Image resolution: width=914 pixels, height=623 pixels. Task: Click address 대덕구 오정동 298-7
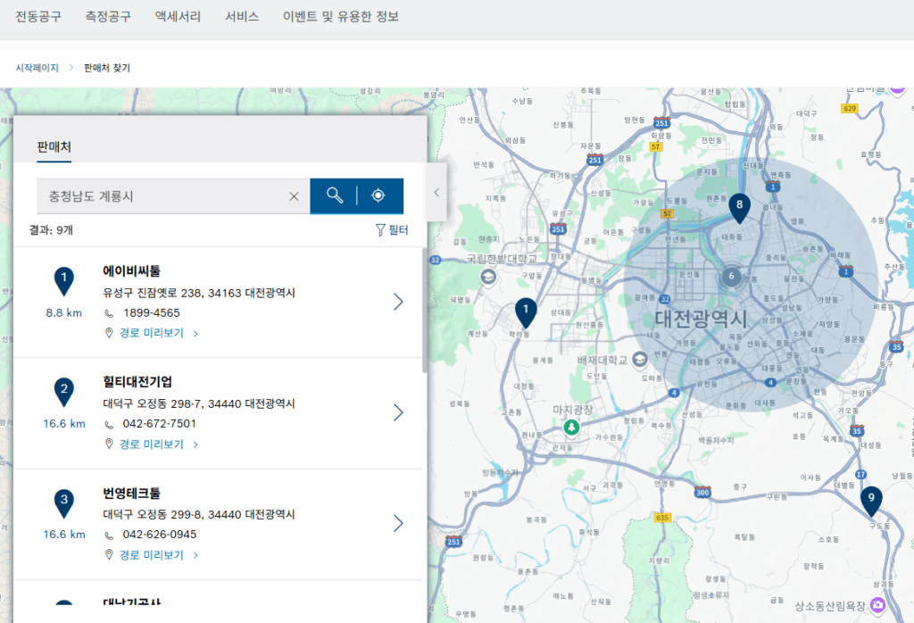click(199, 403)
